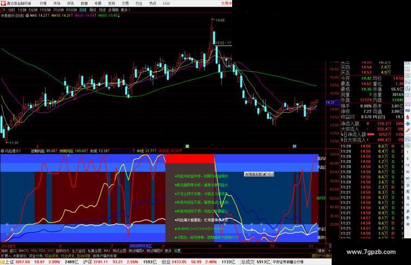This screenshot has width=411, height=265.
Task: Open the 模板 template dropdown
Action: tap(321, 251)
